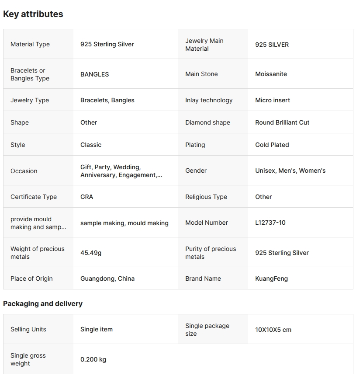Click the Moissanite main stone value

pos(271,74)
